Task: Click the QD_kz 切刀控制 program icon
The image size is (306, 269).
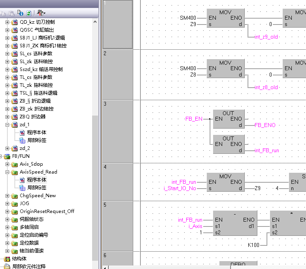Action: coord(15,22)
